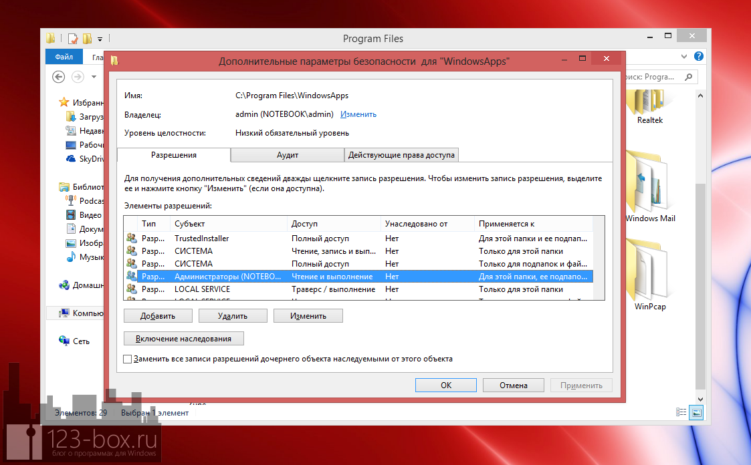Open the recent locations dropdown arrow
This screenshot has height=465, width=751.
94,77
